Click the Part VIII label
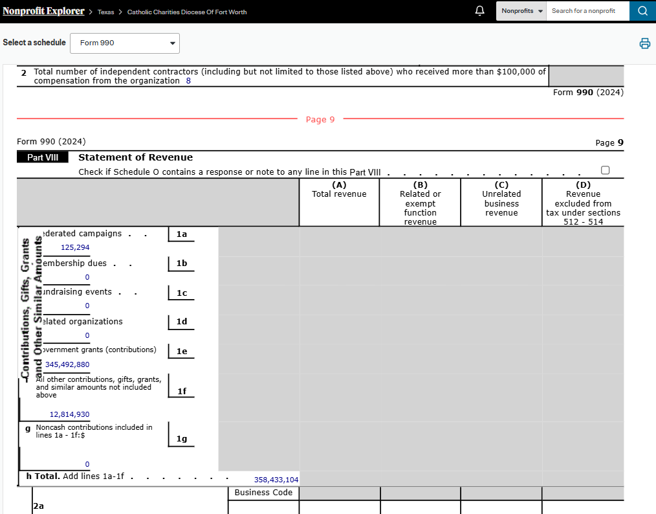656x514 pixels. [x=43, y=157]
